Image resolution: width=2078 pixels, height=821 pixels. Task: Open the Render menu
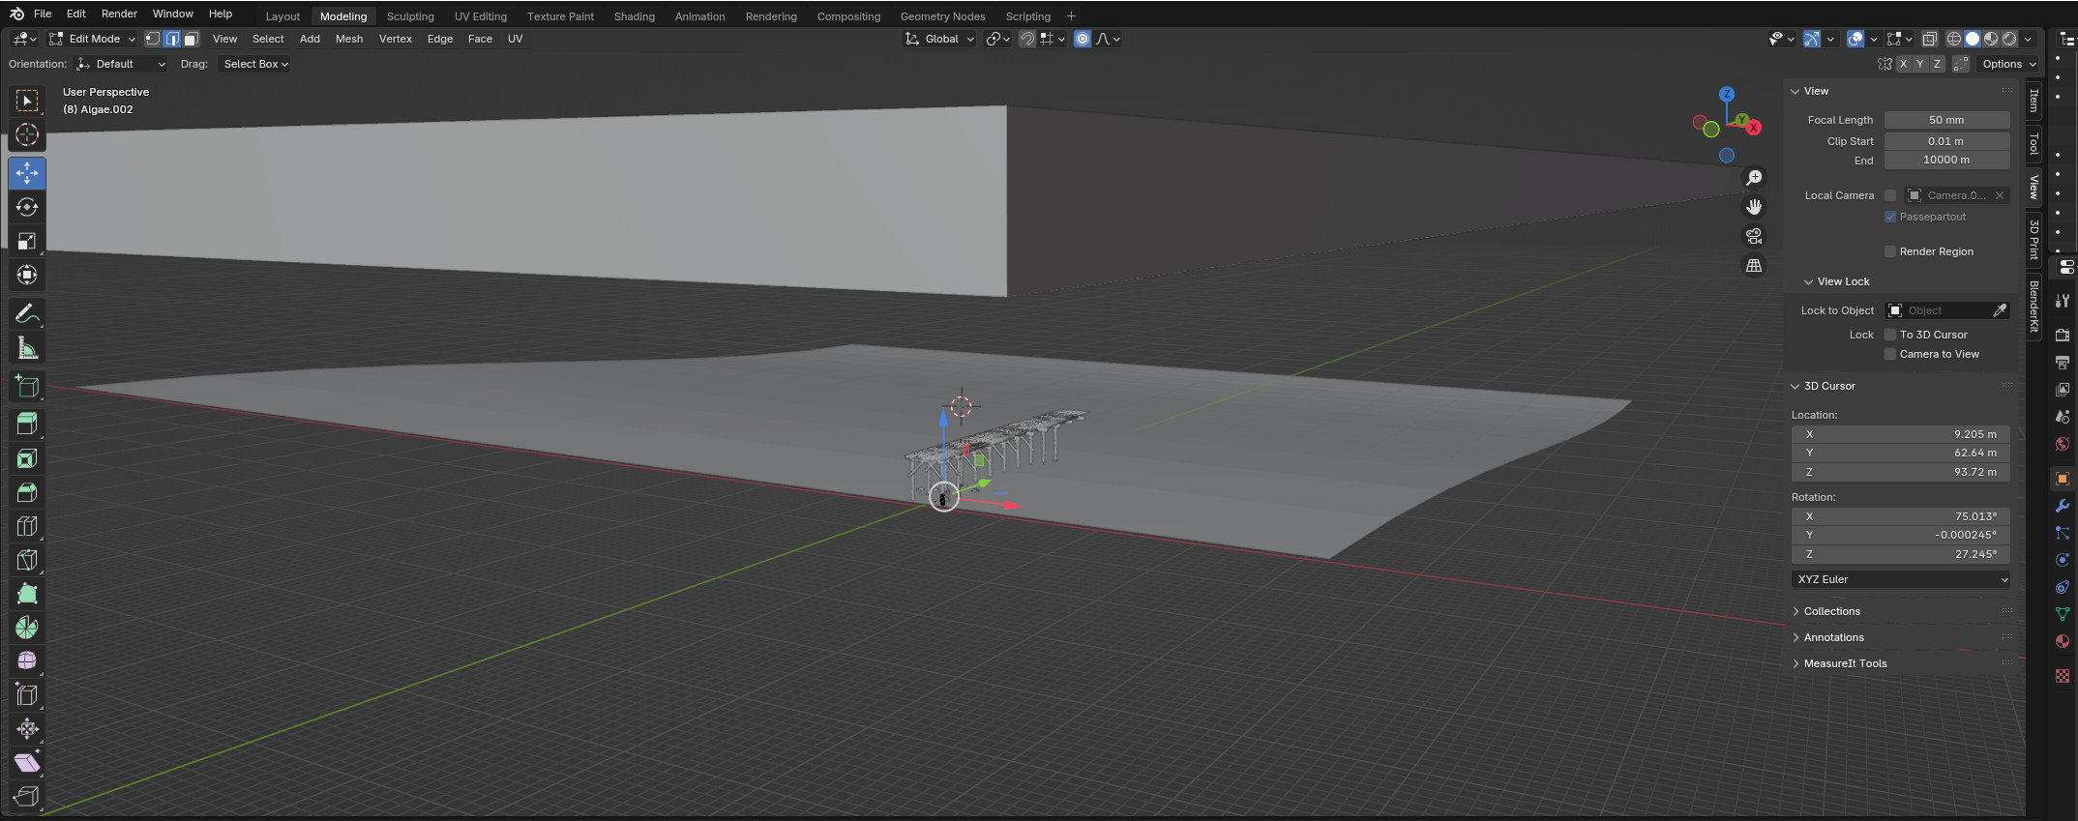pyautogui.click(x=119, y=14)
